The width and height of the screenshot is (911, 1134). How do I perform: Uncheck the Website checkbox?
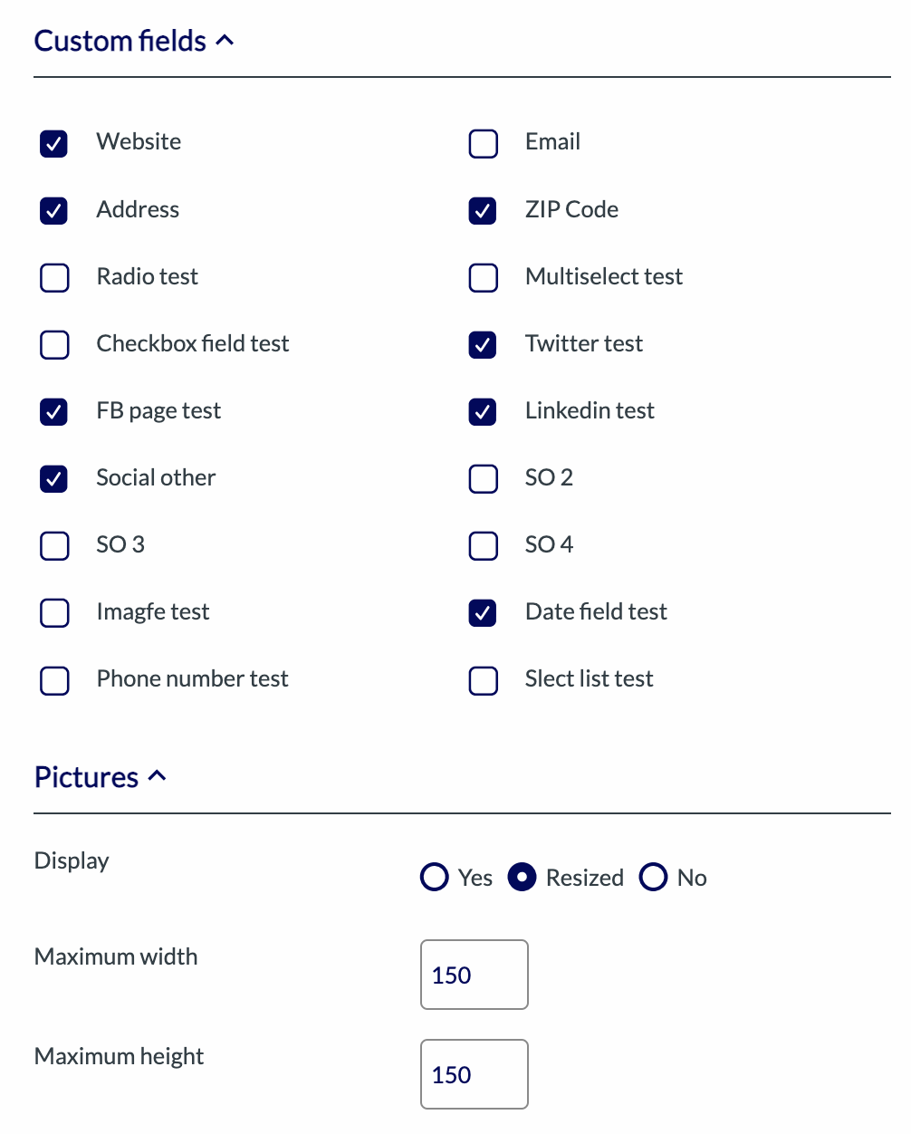pyautogui.click(x=54, y=143)
